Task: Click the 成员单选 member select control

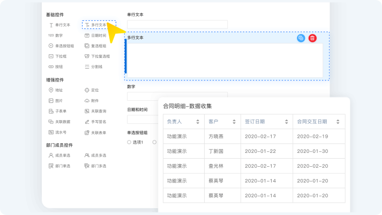Action: [x=59, y=155]
